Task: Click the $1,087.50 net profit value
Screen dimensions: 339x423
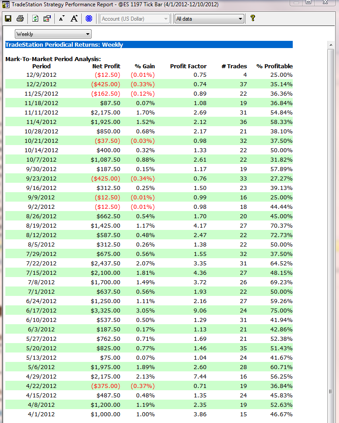Action: (106, 160)
